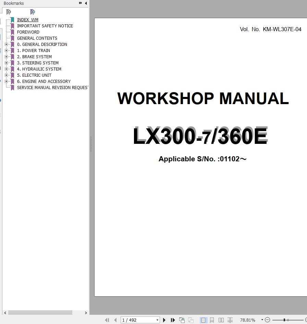Click the previous view icon

coord(182,320)
